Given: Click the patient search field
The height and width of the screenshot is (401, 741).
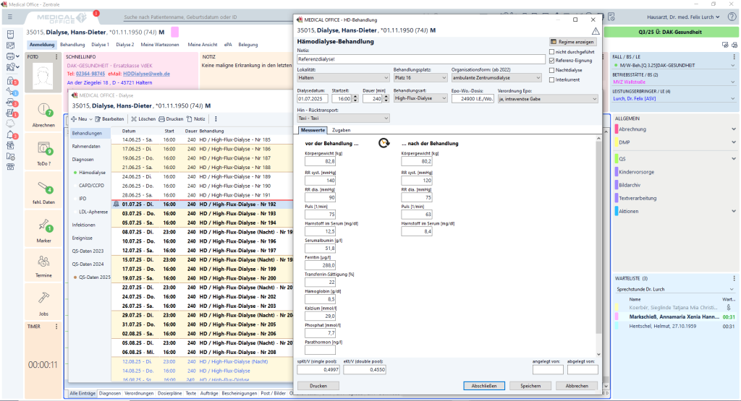Looking at the screenshot, I should click(x=206, y=17).
